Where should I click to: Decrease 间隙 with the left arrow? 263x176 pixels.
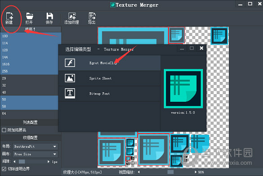coord(15,162)
